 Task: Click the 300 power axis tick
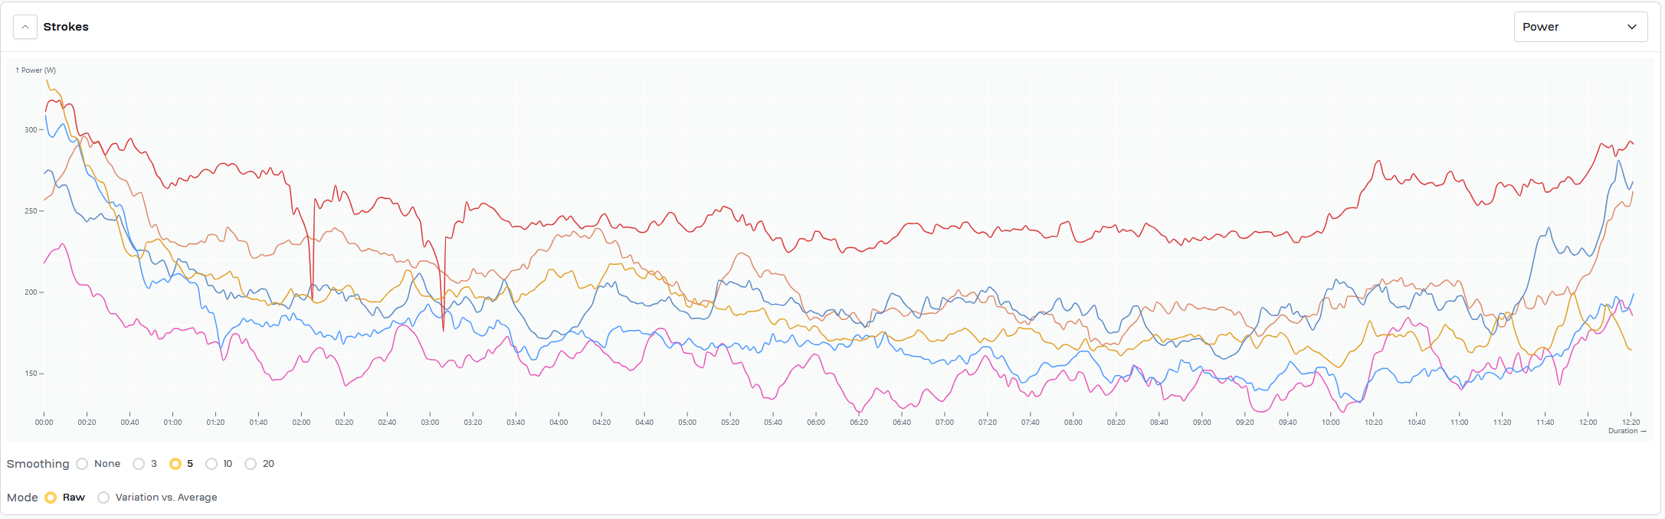point(31,130)
